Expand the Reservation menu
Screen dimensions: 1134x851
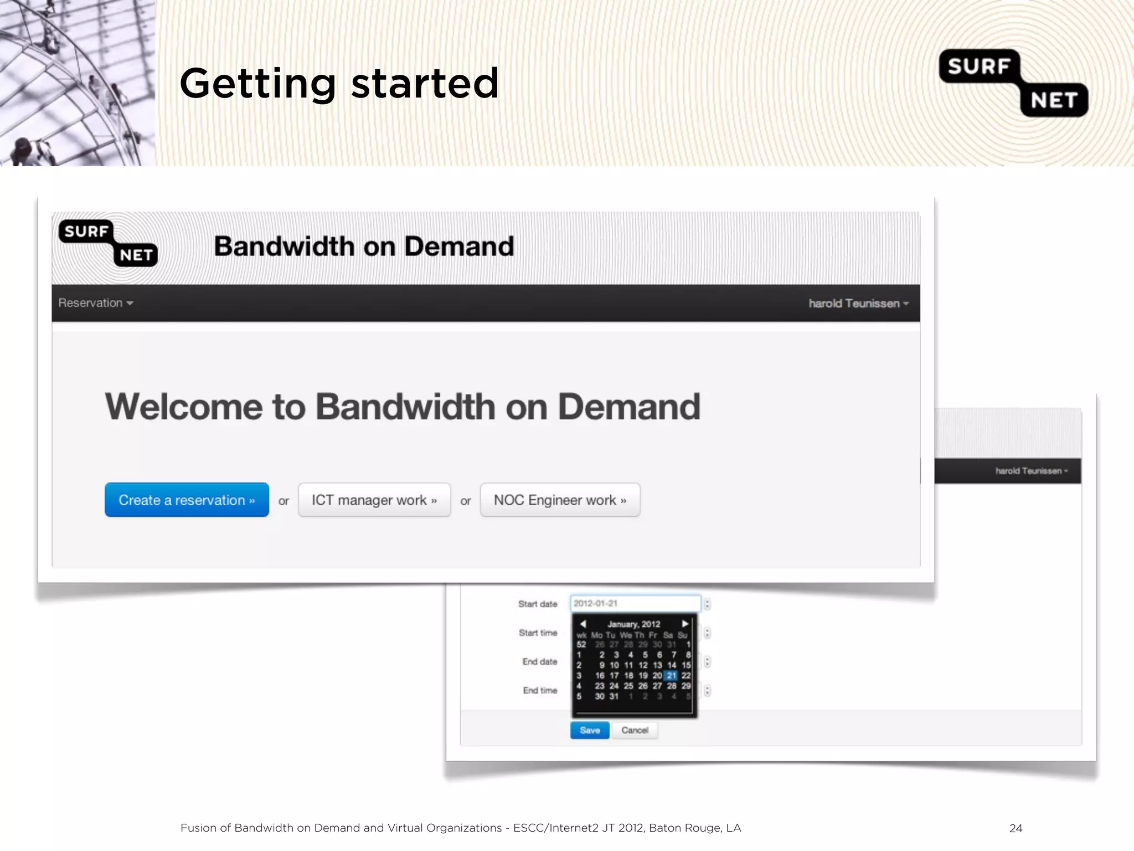pyautogui.click(x=96, y=303)
